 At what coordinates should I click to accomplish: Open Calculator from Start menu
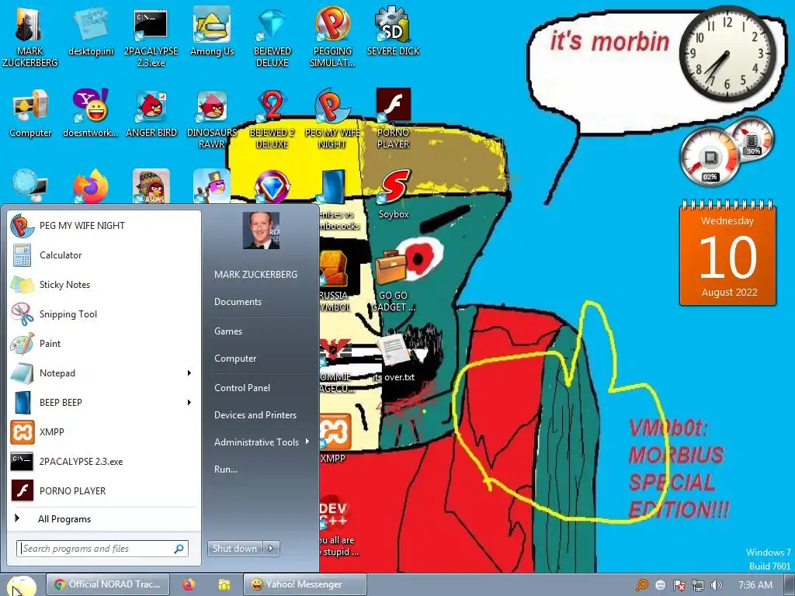point(104,255)
